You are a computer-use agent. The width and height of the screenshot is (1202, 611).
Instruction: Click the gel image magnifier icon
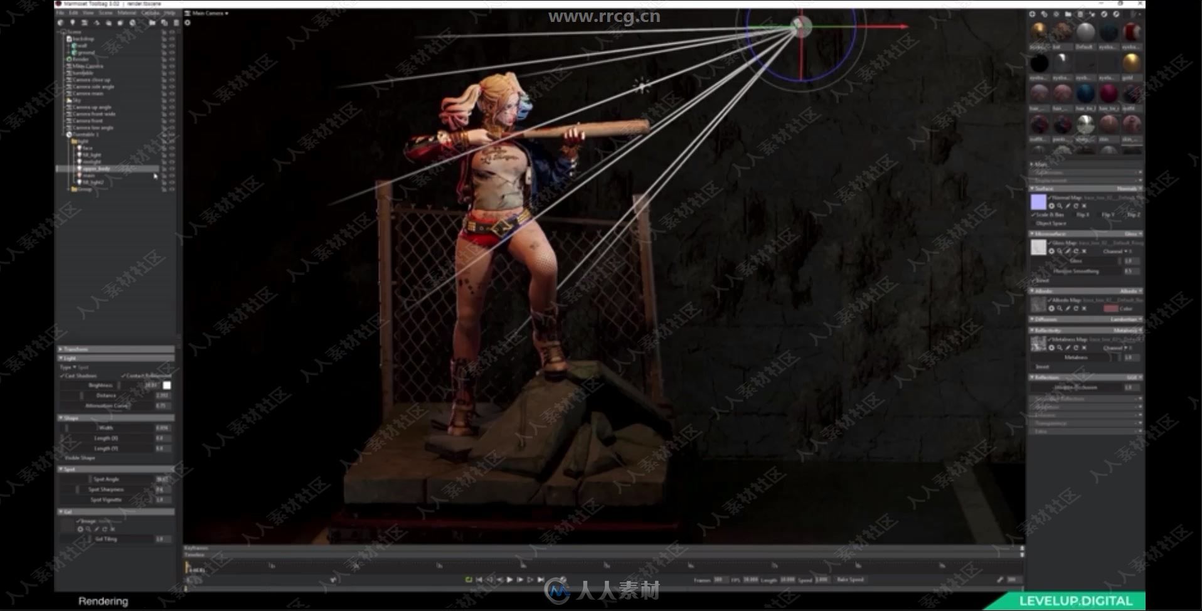pos(88,529)
